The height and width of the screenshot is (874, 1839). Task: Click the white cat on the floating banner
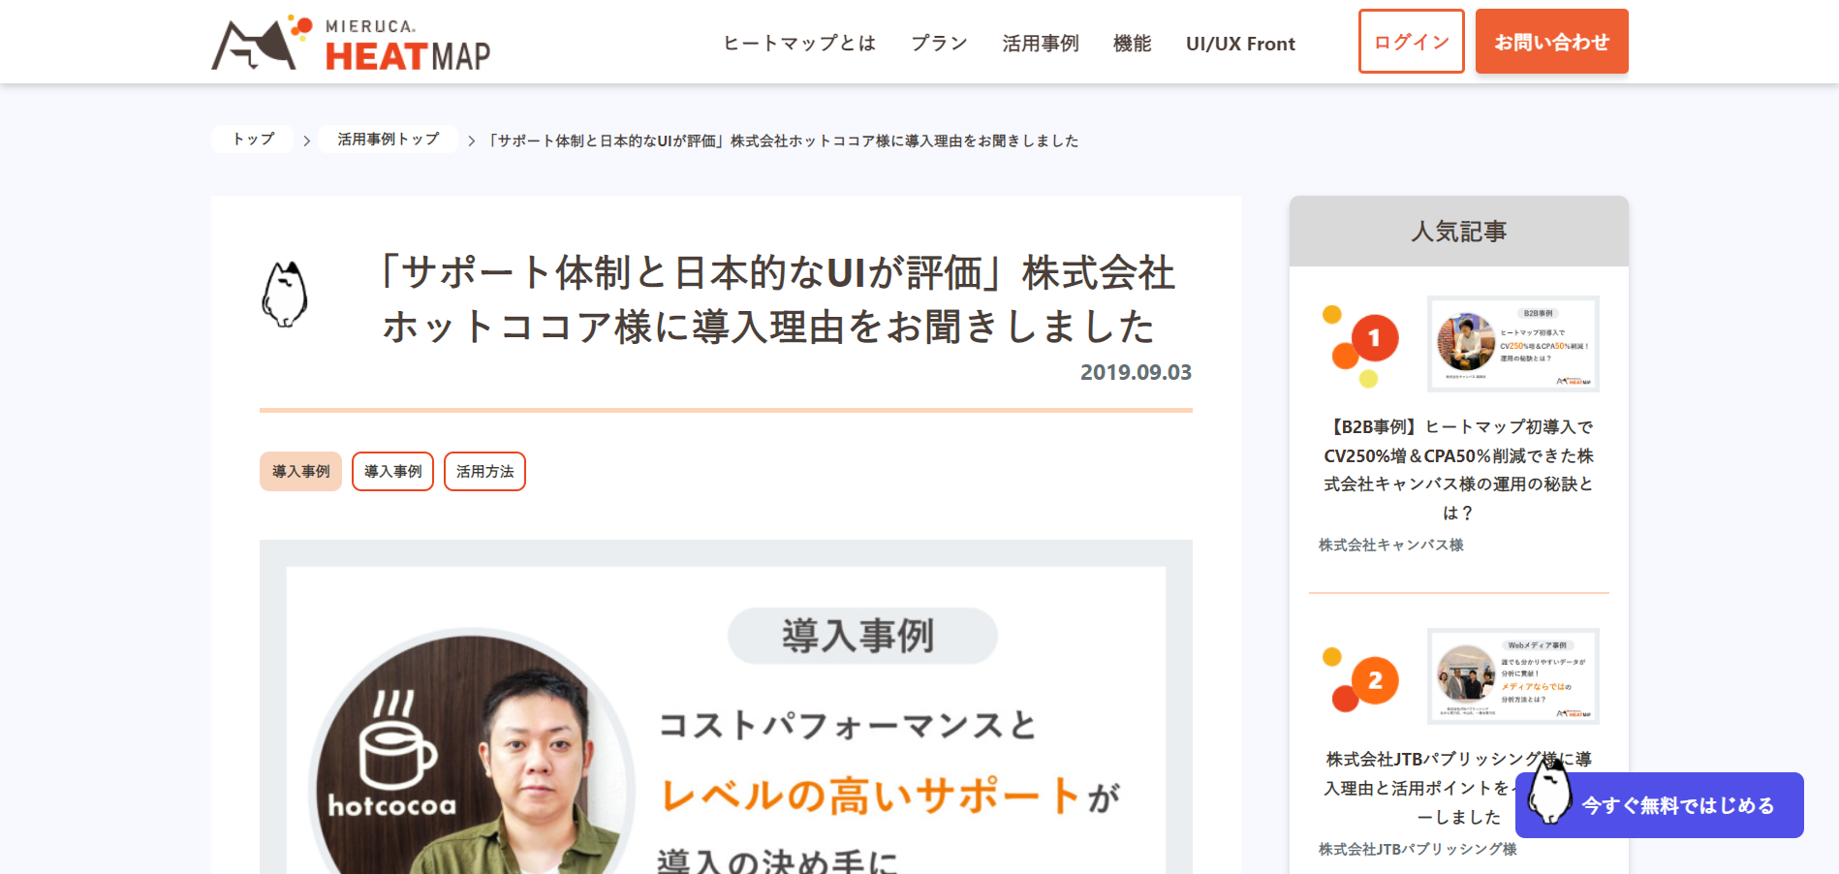click(x=1548, y=793)
